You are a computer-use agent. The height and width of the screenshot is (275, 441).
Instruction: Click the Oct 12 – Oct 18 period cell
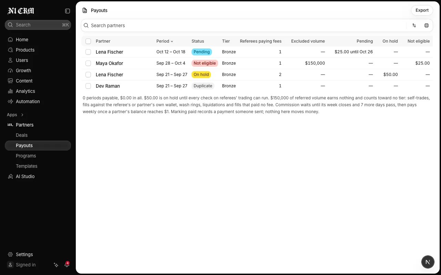click(171, 52)
